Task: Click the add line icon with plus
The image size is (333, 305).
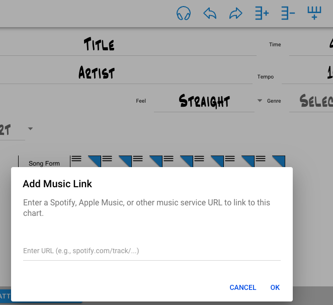Action: pos(262,14)
